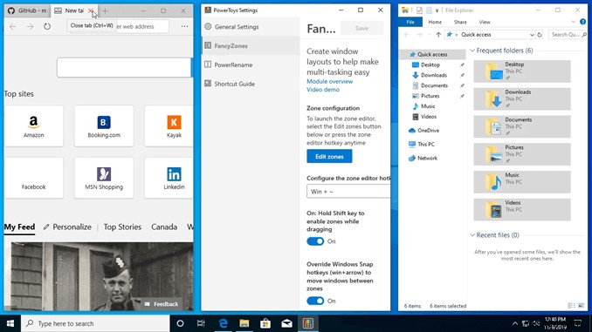This screenshot has height=332, width=592.
Task: Refresh the File Explorer address bar
Action: point(540,35)
